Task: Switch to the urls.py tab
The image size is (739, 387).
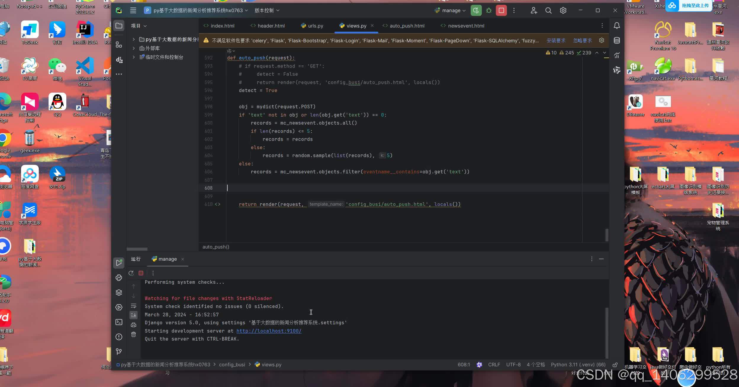Action: [315, 26]
